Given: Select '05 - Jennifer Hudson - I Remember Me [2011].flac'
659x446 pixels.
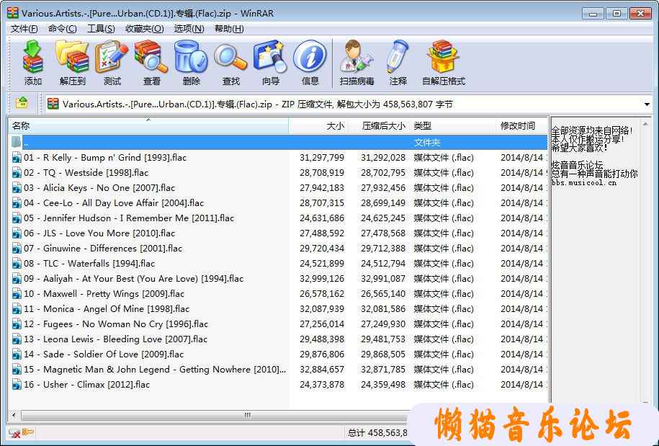Looking at the screenshot, I should point(129,218).
